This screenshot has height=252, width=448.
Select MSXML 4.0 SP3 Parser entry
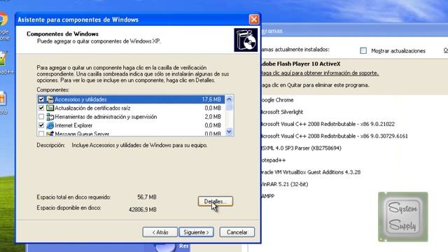301,148
